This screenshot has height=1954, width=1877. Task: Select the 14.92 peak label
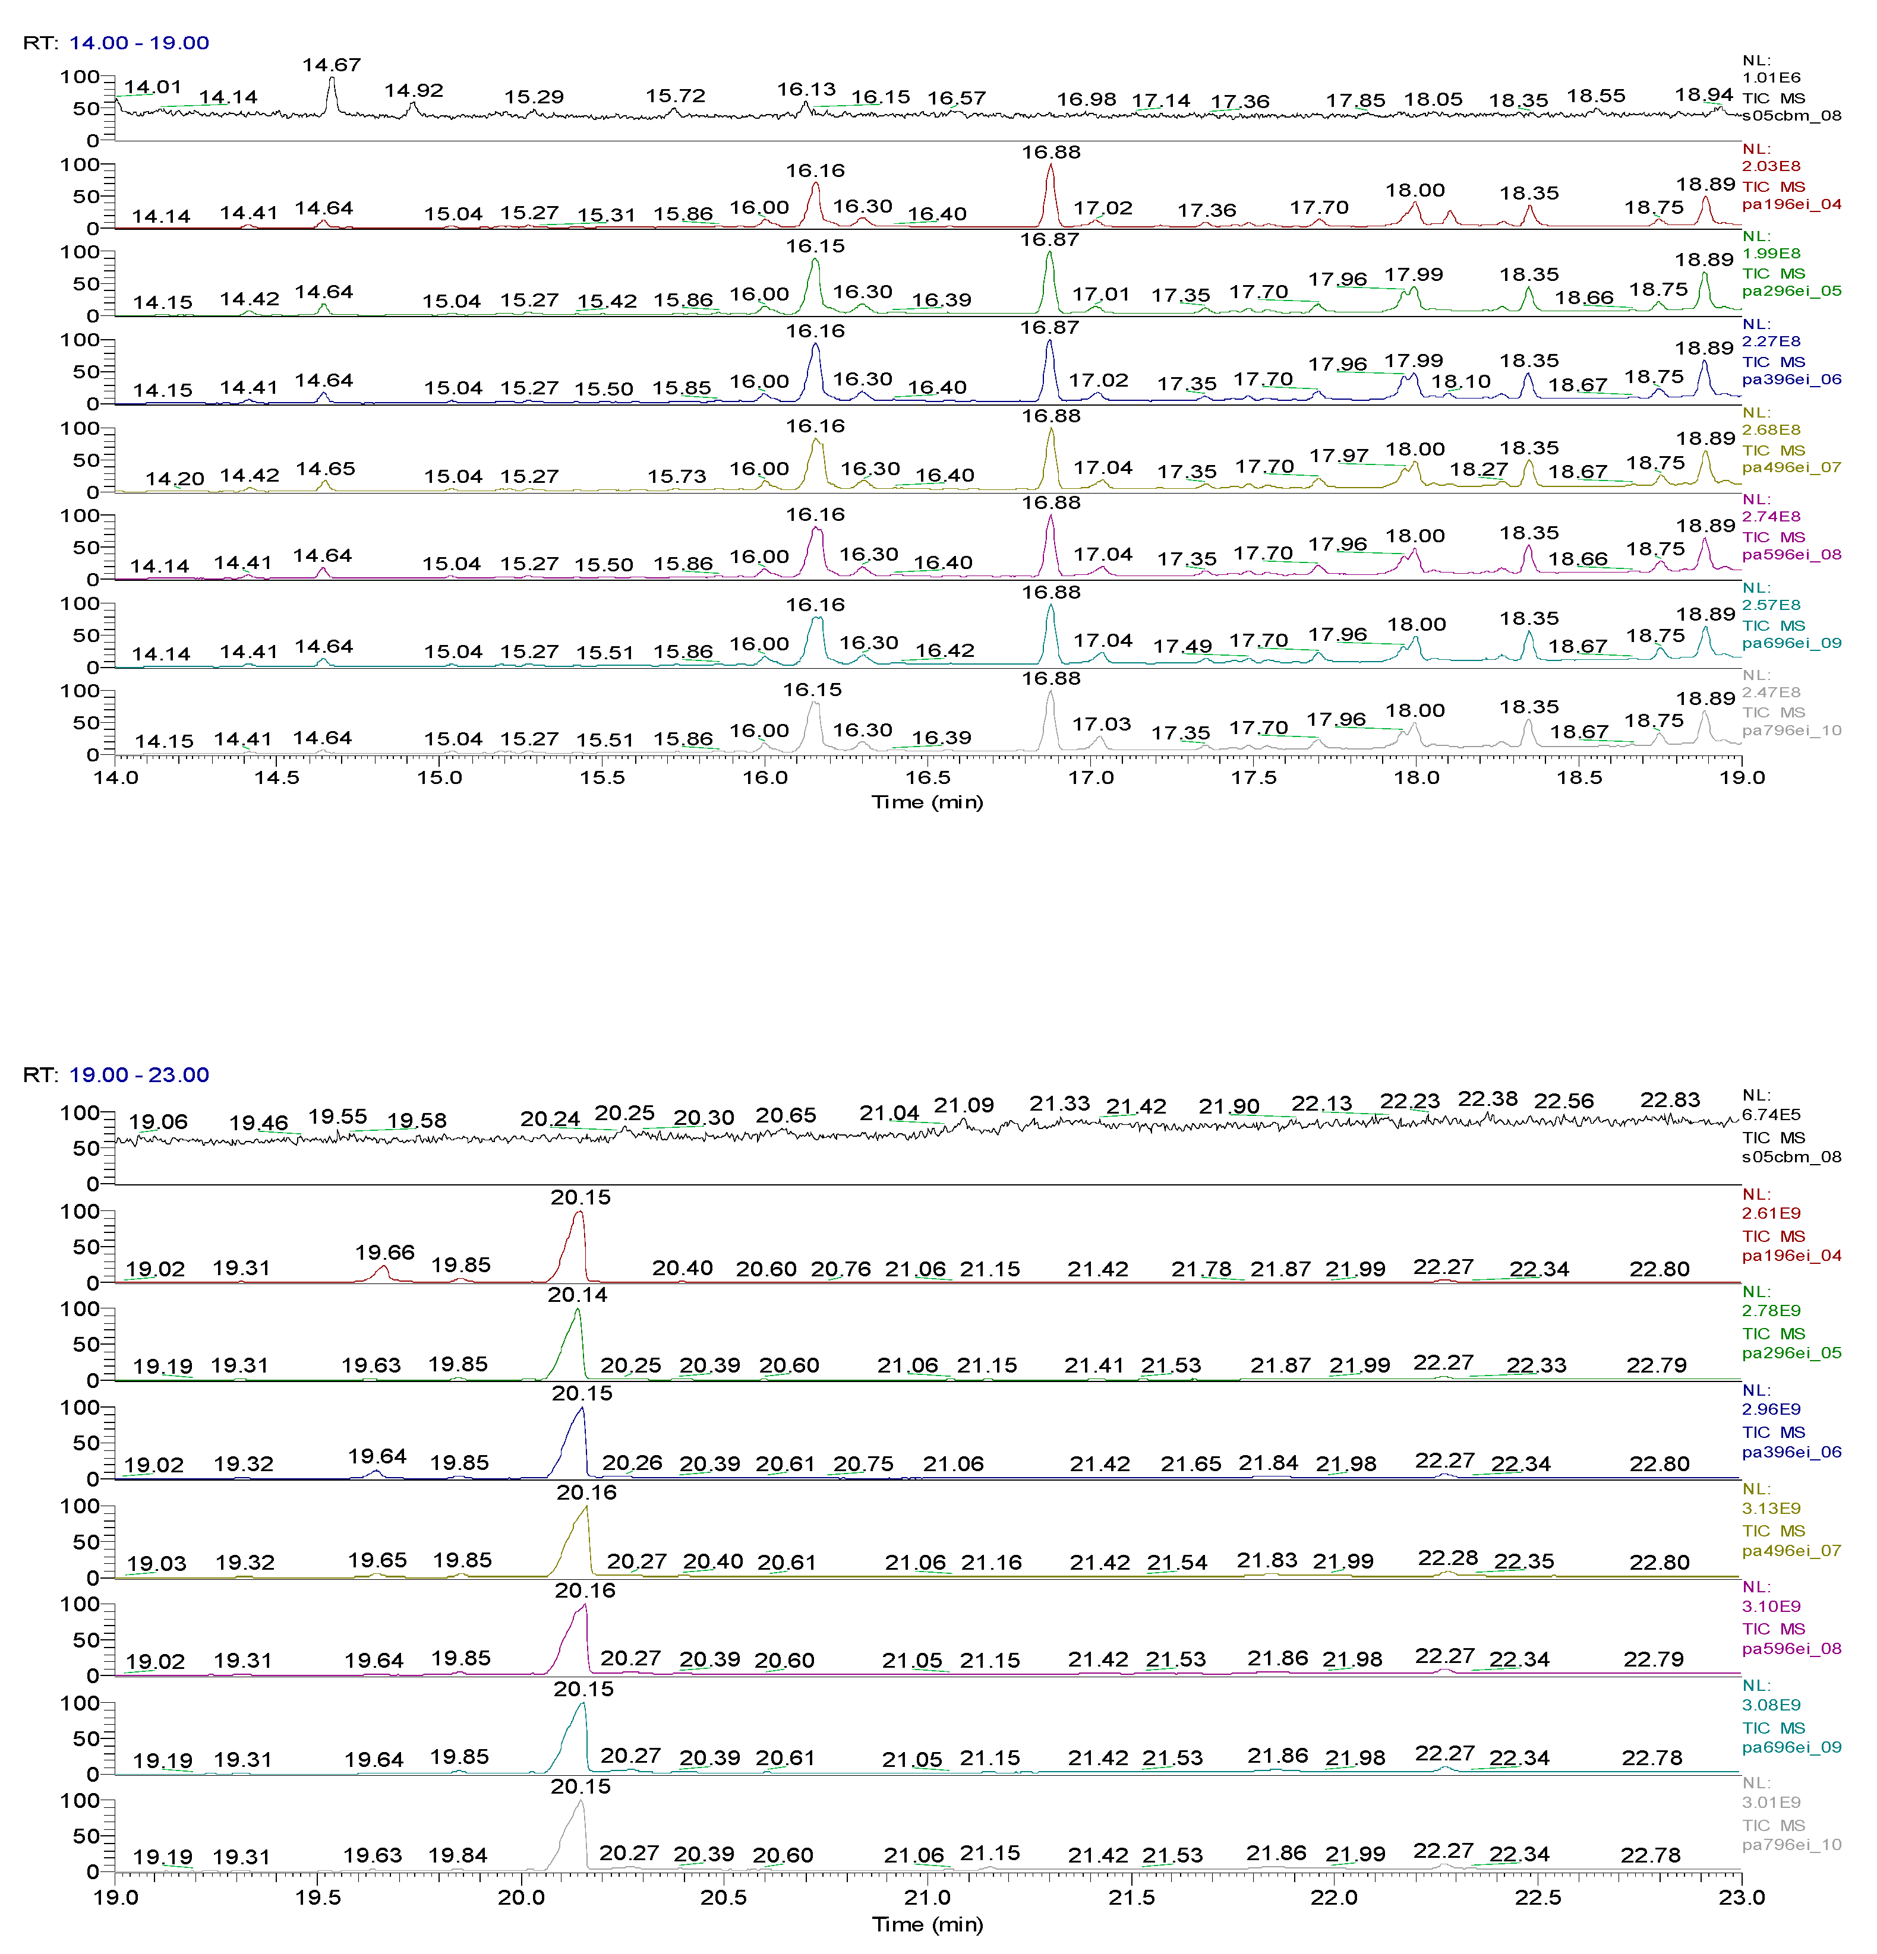[414, 91]
